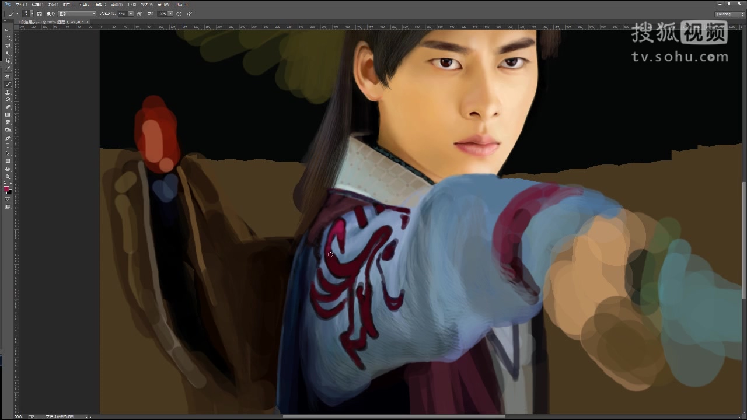Change the screen mode
The image size is (747, 420).
(x=8, y=206)
